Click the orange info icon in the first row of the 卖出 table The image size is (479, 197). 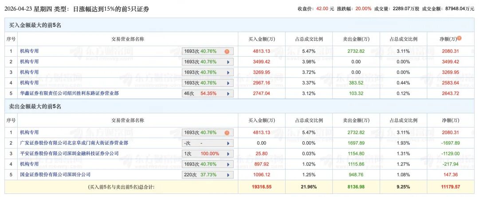[x=227, y=132]
